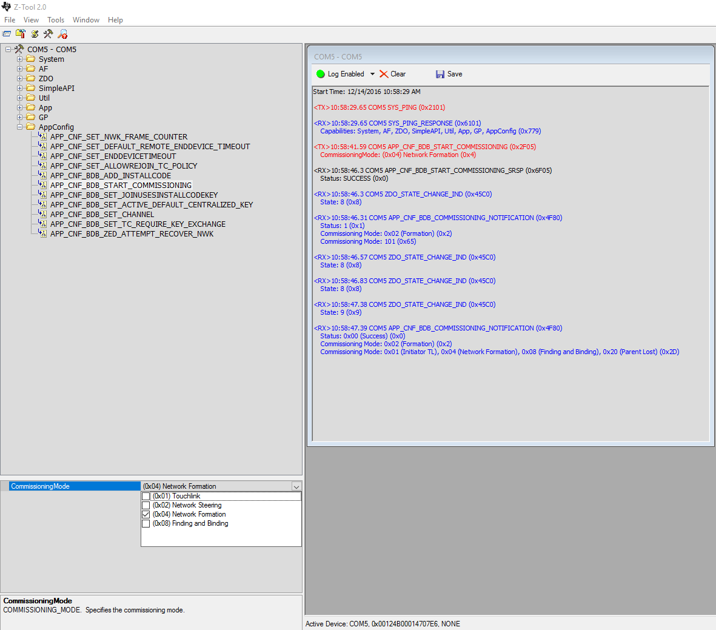Check the (0x08) Finding and Binding checkbox
The height and width of the screenshot is (630, 716).
[x=146, y=523]
